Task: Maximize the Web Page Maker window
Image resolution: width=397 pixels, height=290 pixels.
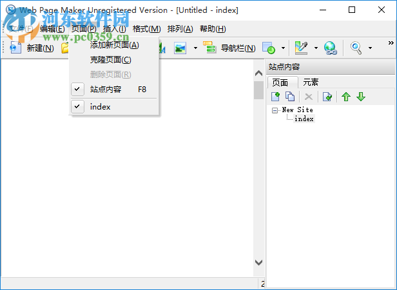Action: 352,10
